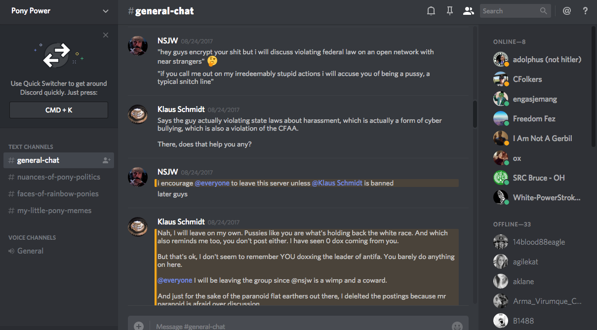Show pinned messages

pyautogui.click(x=449, y=11)
